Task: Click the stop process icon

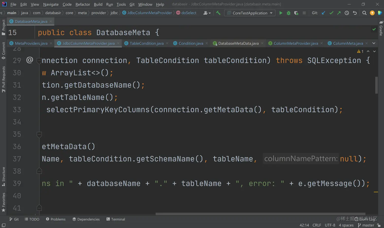Action: [x=304, y=13]
